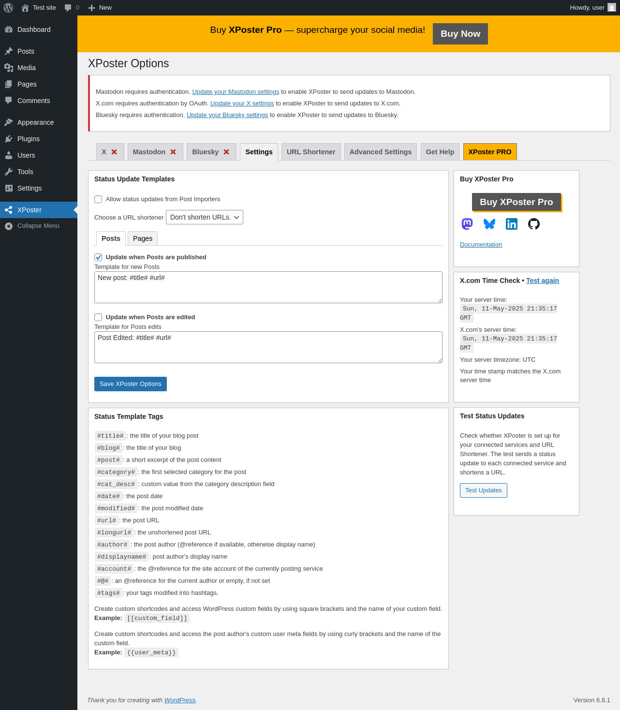Click the #longurl# template tag
620x710 pixels.
point(114,532)
